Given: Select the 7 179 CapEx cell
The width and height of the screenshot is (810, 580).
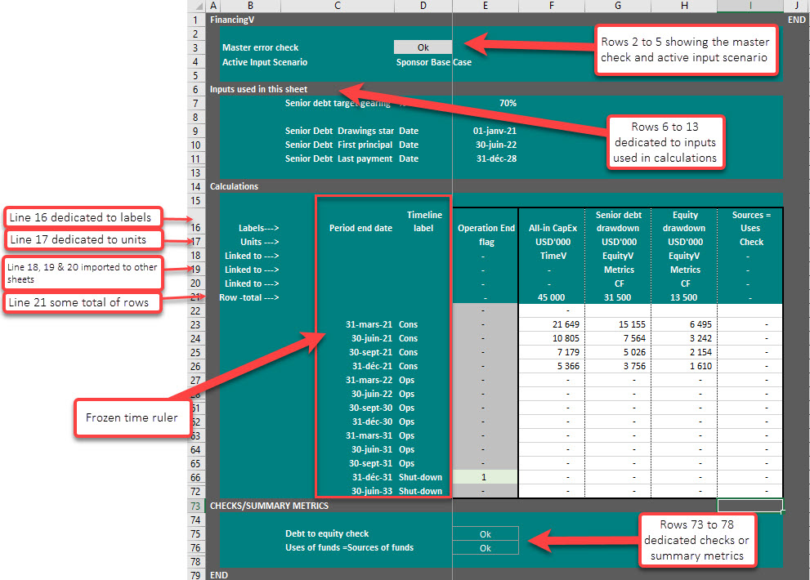Looking at the screenshot, I should click(551, 353).
